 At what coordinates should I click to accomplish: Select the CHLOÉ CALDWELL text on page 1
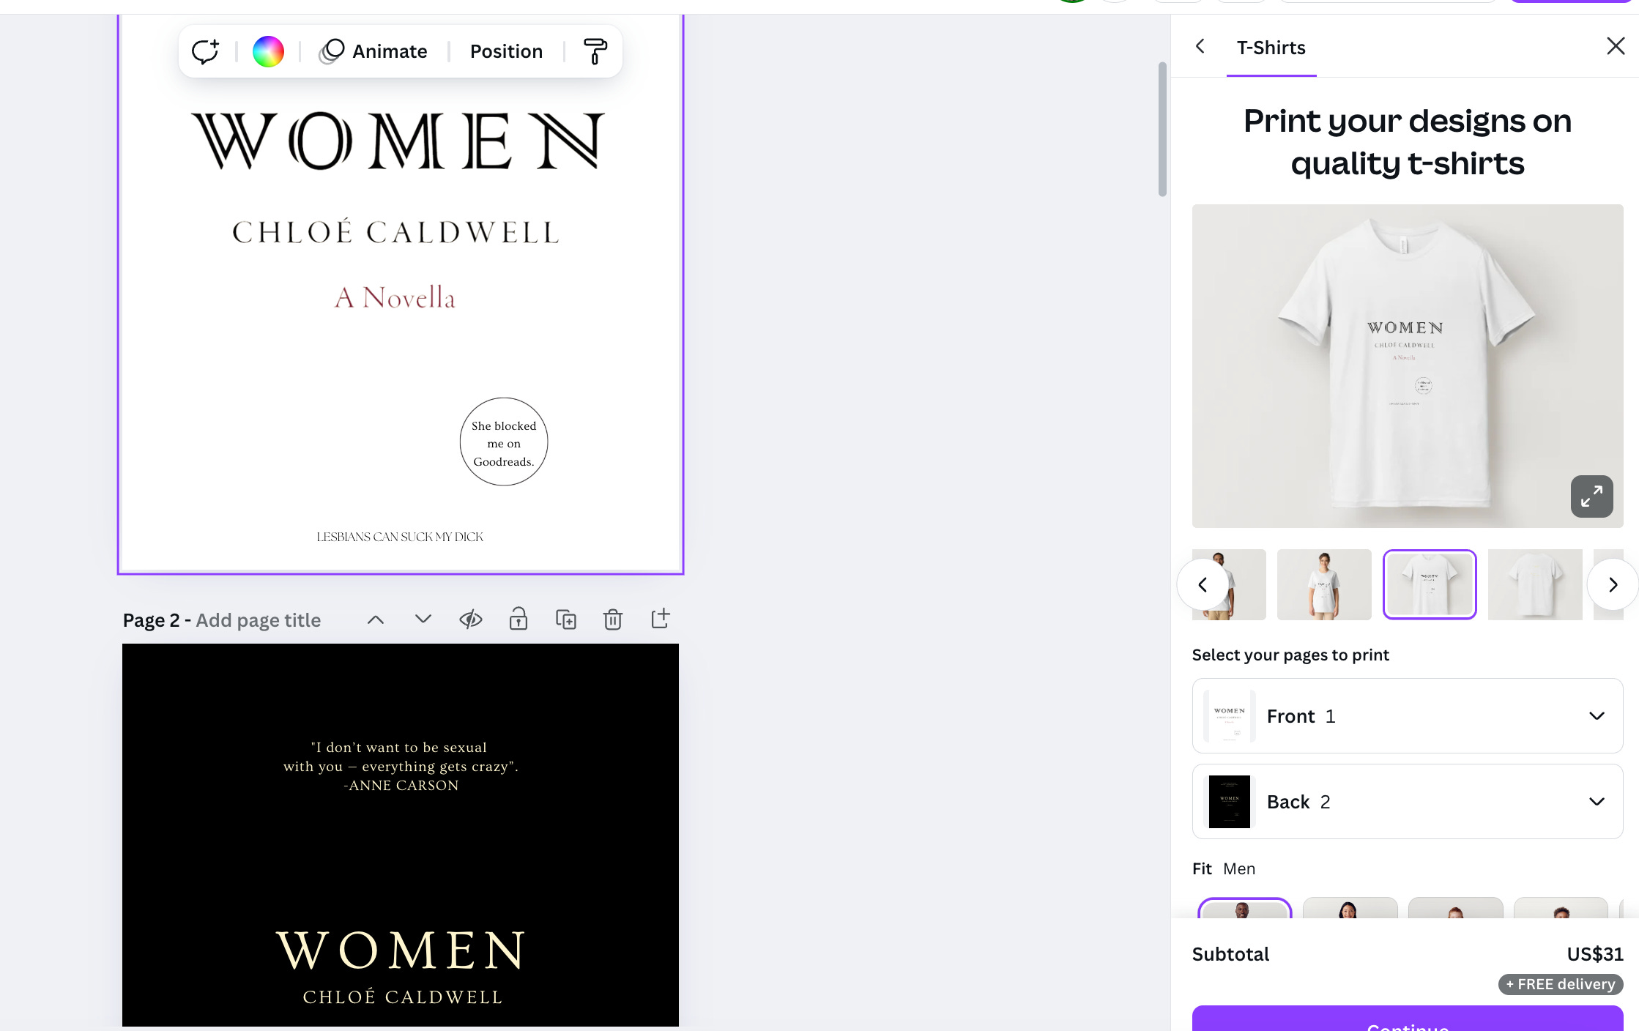coord(396,233)
